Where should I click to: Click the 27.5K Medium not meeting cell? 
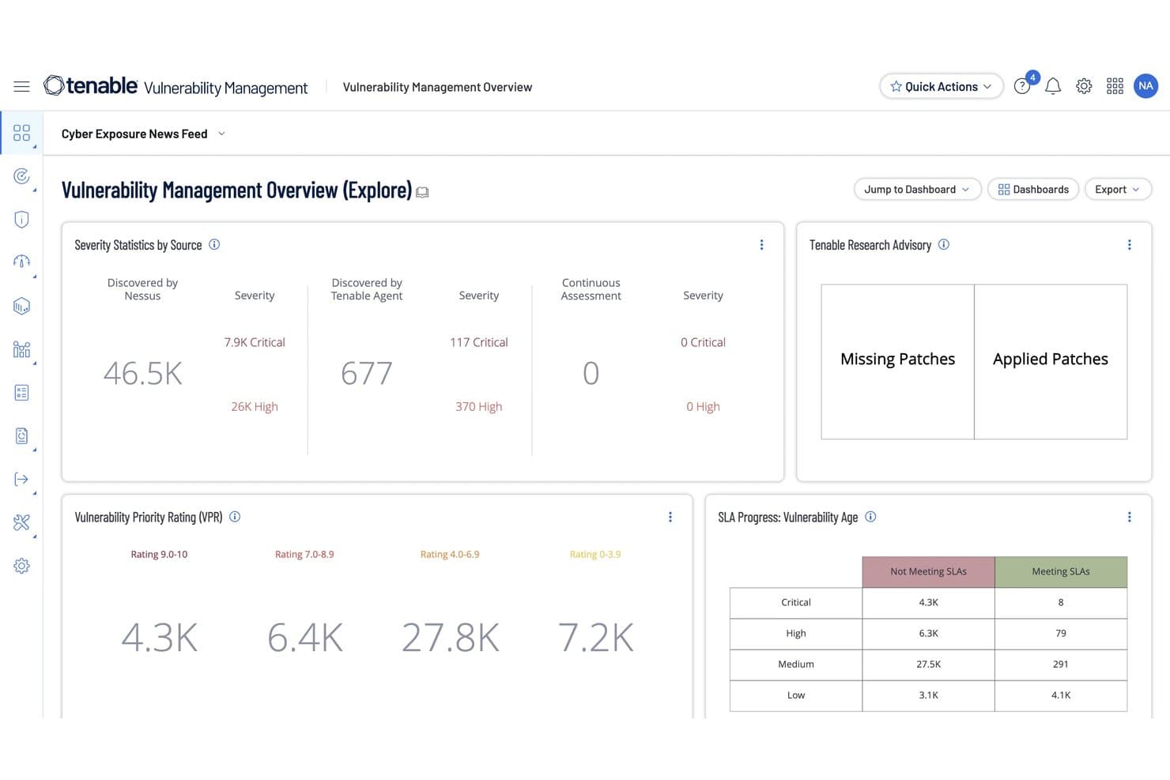[x=928, y=665]
